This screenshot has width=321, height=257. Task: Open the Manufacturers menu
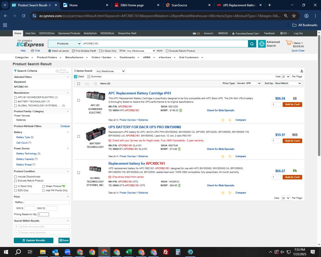[x=76, y=57]
